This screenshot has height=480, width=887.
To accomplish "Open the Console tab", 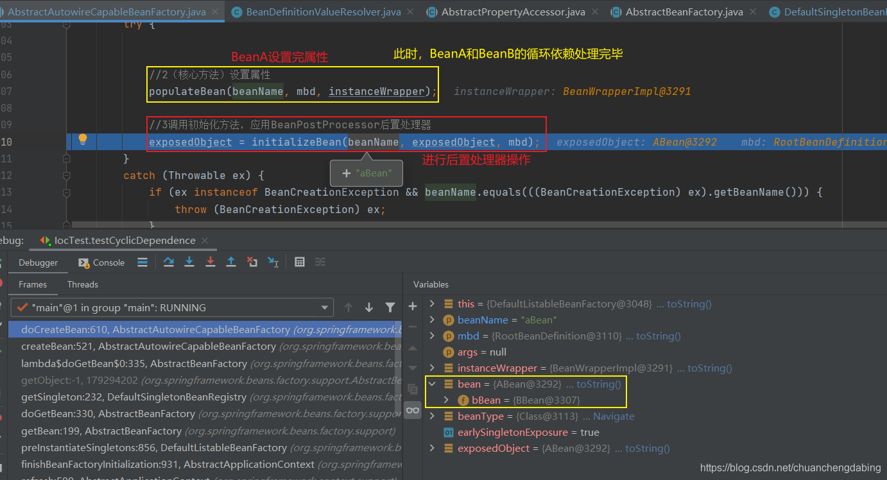I will tap(101, 262).
